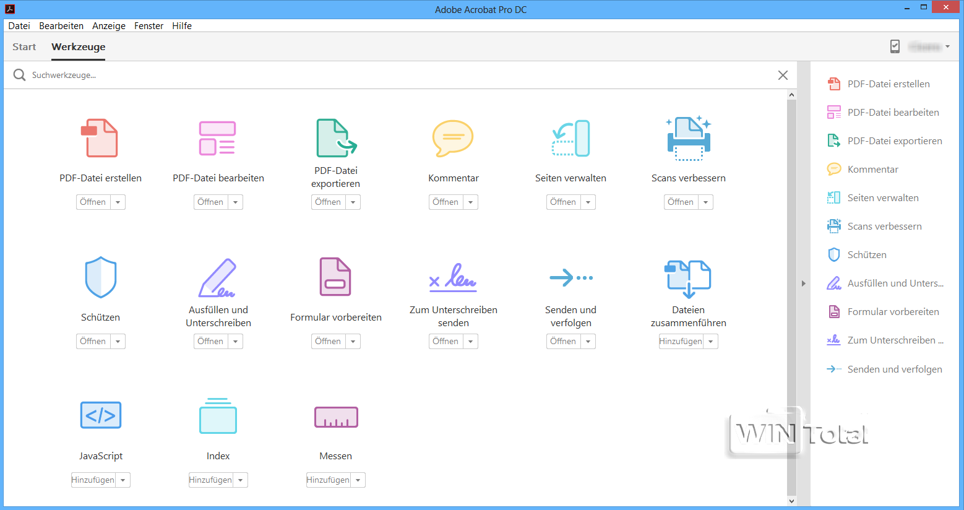Viewport: 964px width, 510px height.
Task: Select the Seiten verwalten tool icon
Action: 570,138
